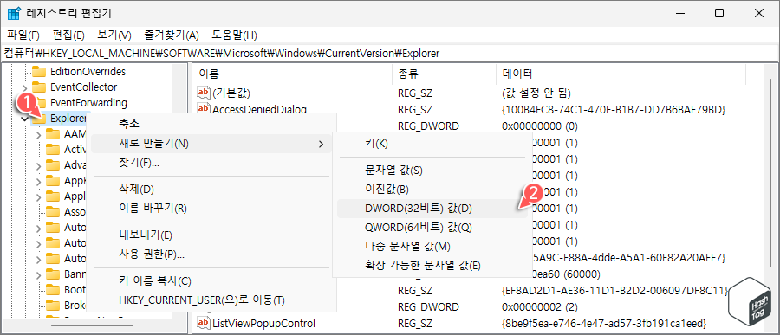
Task: Click the Activ folder icon
Action: pos(52,150)
